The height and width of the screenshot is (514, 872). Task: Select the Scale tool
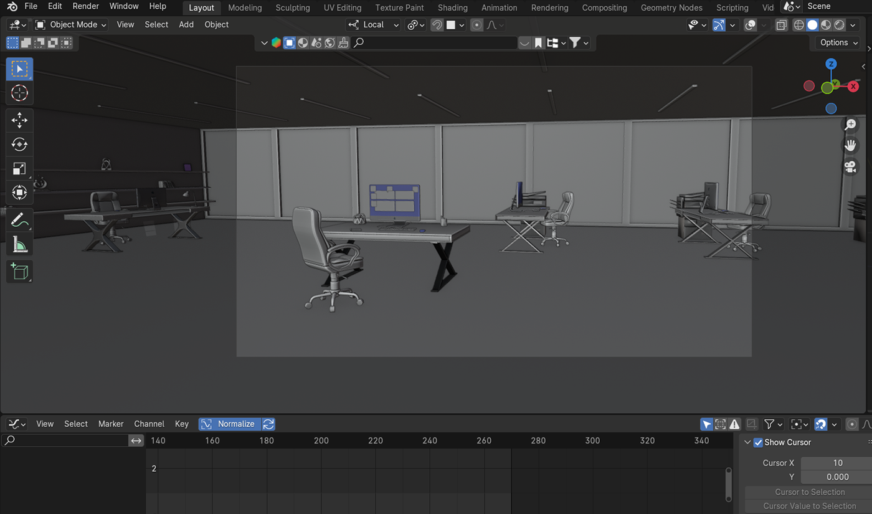(x=19, y=169)
